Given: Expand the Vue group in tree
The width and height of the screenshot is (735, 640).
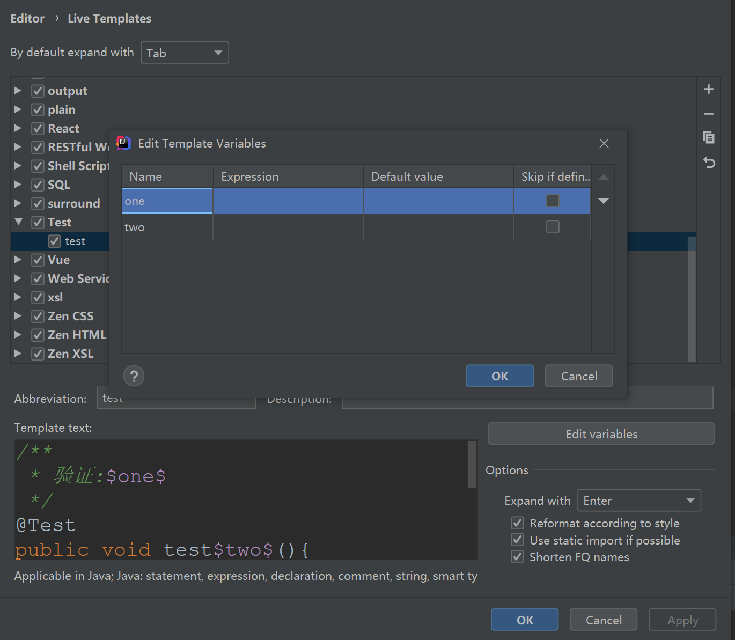Looking at the screenshot, I should pyautogui.click(x=18, y=260).
